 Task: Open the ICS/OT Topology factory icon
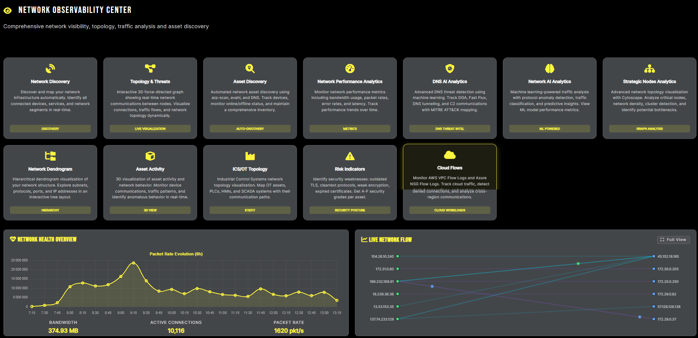coord(250,156)
